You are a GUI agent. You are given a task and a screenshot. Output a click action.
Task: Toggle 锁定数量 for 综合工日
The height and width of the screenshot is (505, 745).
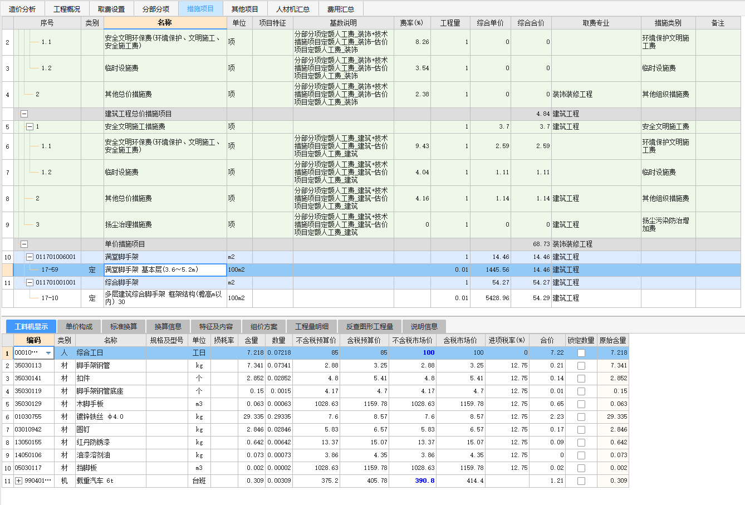581,353
